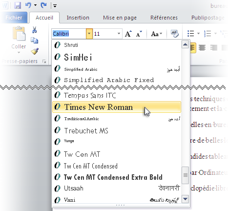This screenshot has width=228, height=211.
Task: Cut the selection with the scissors icon
Action: pyautogui.click(x=34, y=30)
